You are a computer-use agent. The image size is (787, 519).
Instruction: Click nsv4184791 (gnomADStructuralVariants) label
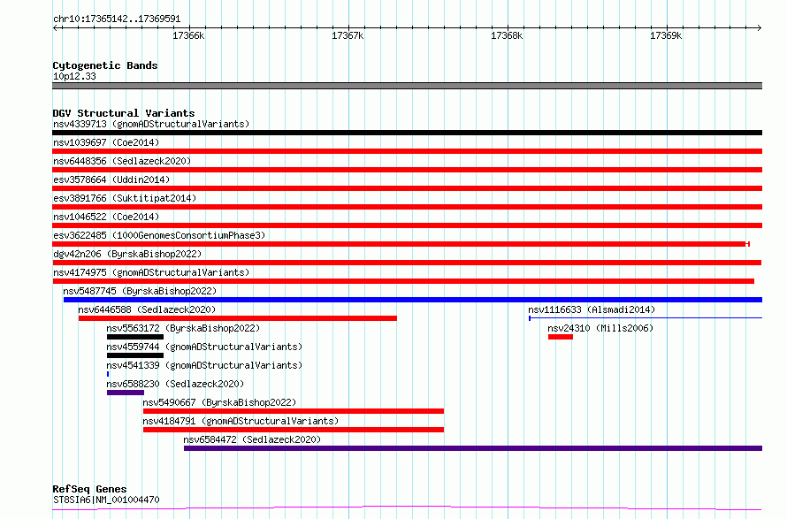tap(241, 421)
